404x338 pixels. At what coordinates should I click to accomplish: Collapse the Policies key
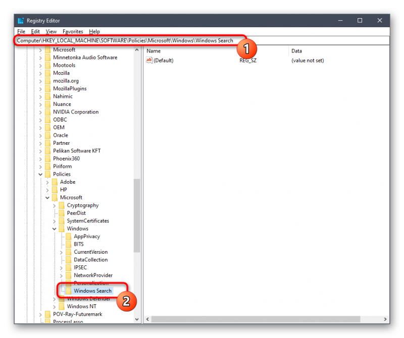tap(40, 174)
